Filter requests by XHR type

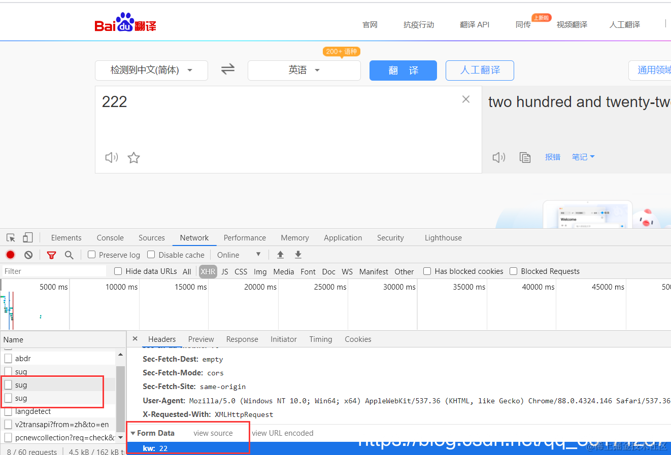(208, 271)
